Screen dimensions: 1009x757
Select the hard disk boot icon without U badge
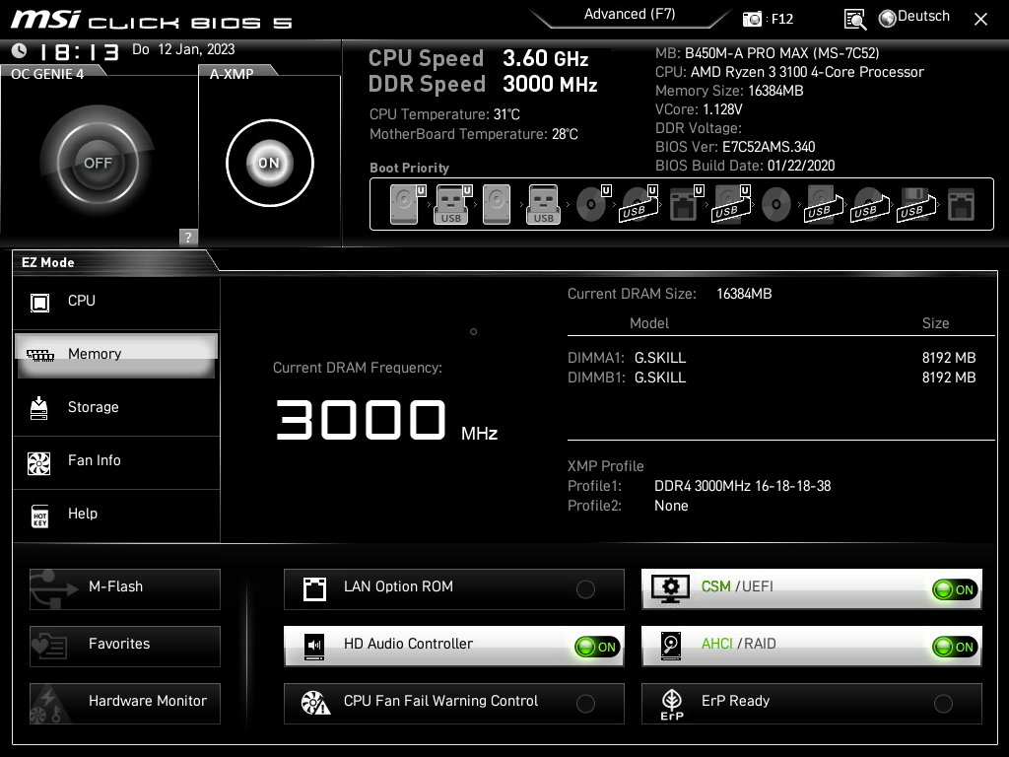(497, 204)
